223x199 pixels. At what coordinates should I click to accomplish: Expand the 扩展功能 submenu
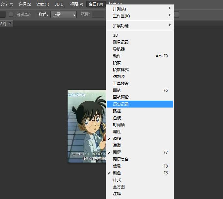(140, 26)
